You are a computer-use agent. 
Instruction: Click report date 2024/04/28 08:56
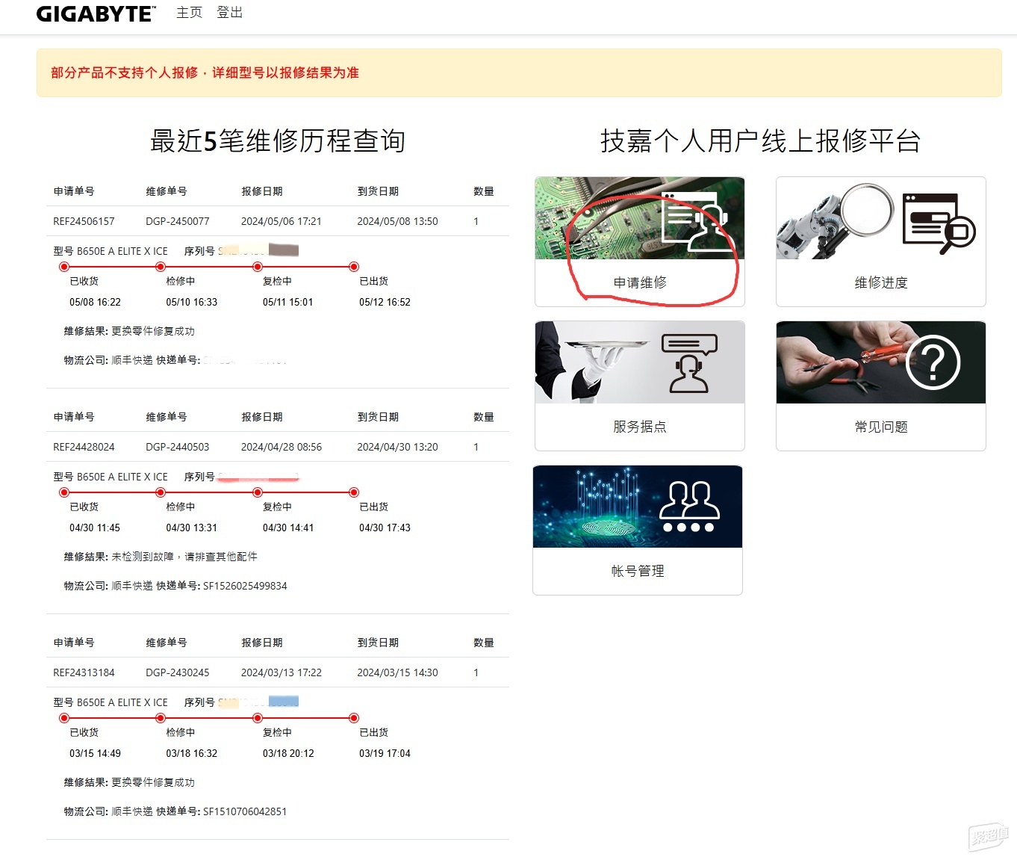tap(282, 447)
